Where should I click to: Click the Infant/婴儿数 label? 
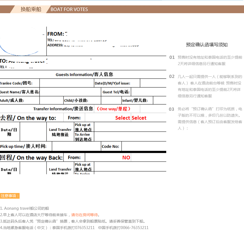click(x=135, y=100)
